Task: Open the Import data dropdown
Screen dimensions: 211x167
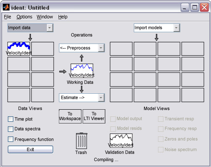Action: click(x=31, y=28)
